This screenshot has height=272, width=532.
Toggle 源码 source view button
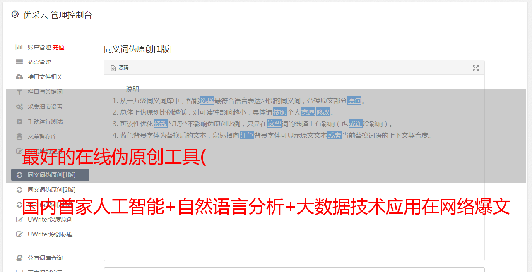coord(120,68)
